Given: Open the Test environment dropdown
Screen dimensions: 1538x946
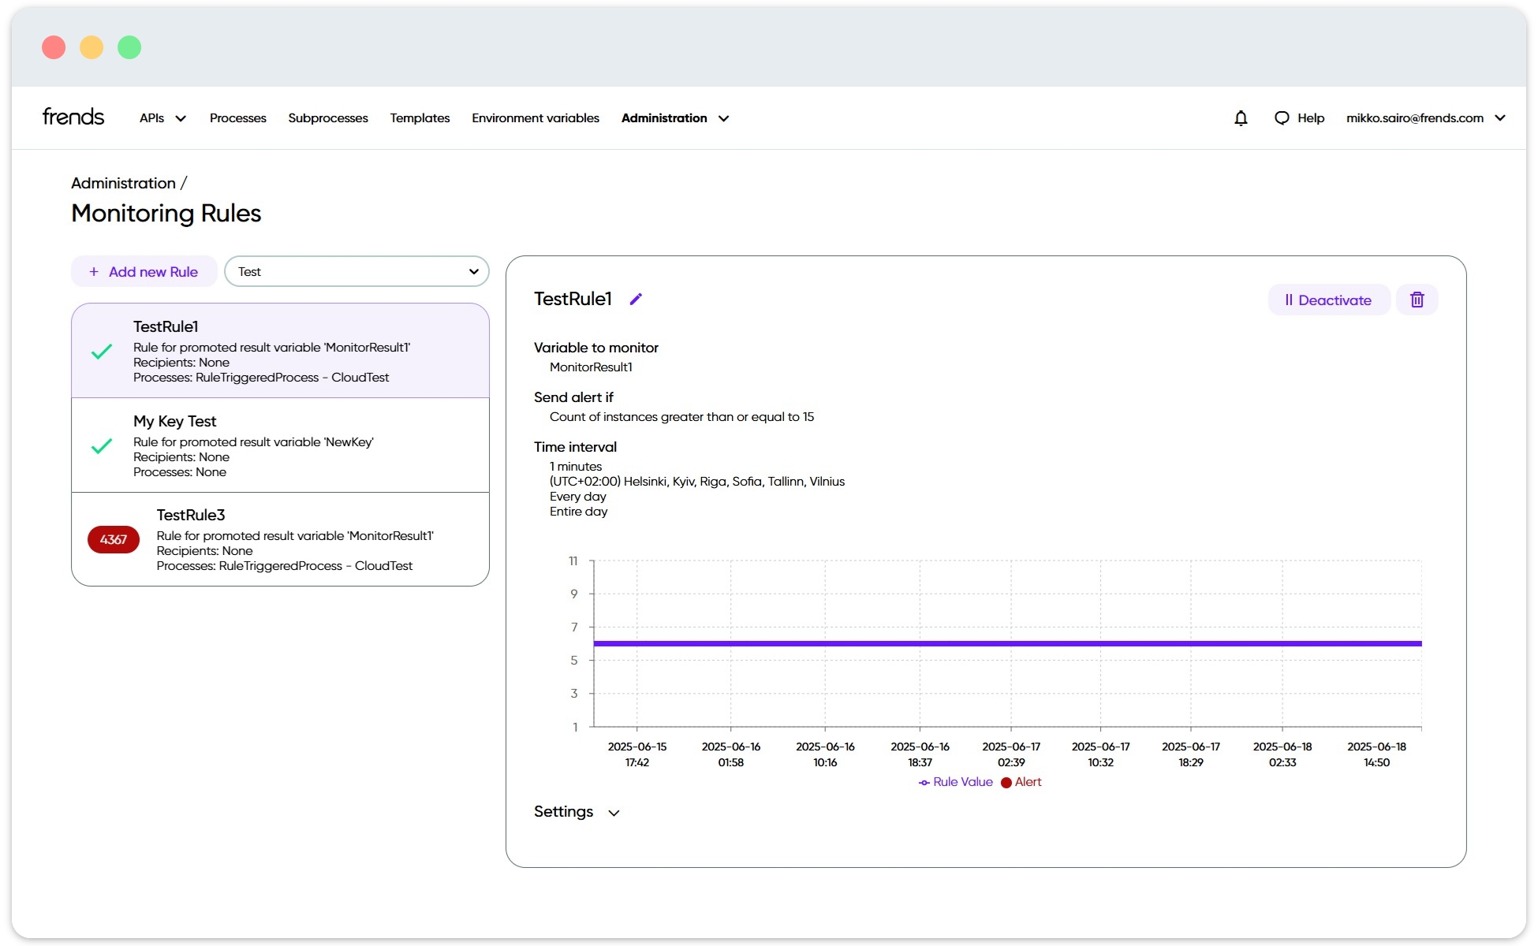Looking at the screenshot, I should tap(357, 271).
